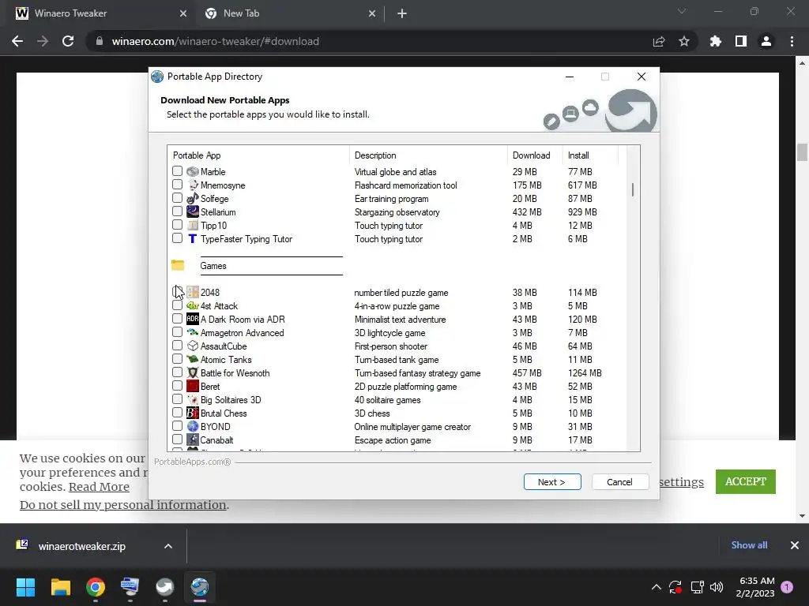Accept cookies with ACCEPT button
The height and width of the screenshot is (606, 809).
point(746,481)
